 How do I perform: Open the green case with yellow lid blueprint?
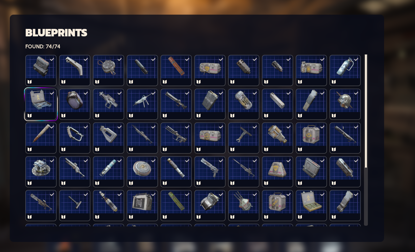click(311, 206)
